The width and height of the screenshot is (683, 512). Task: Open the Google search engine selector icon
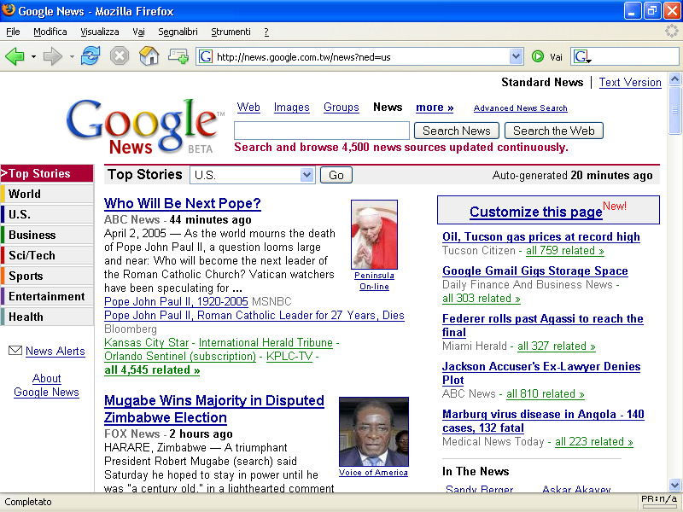pyautogui.click(x=582, y=56)
